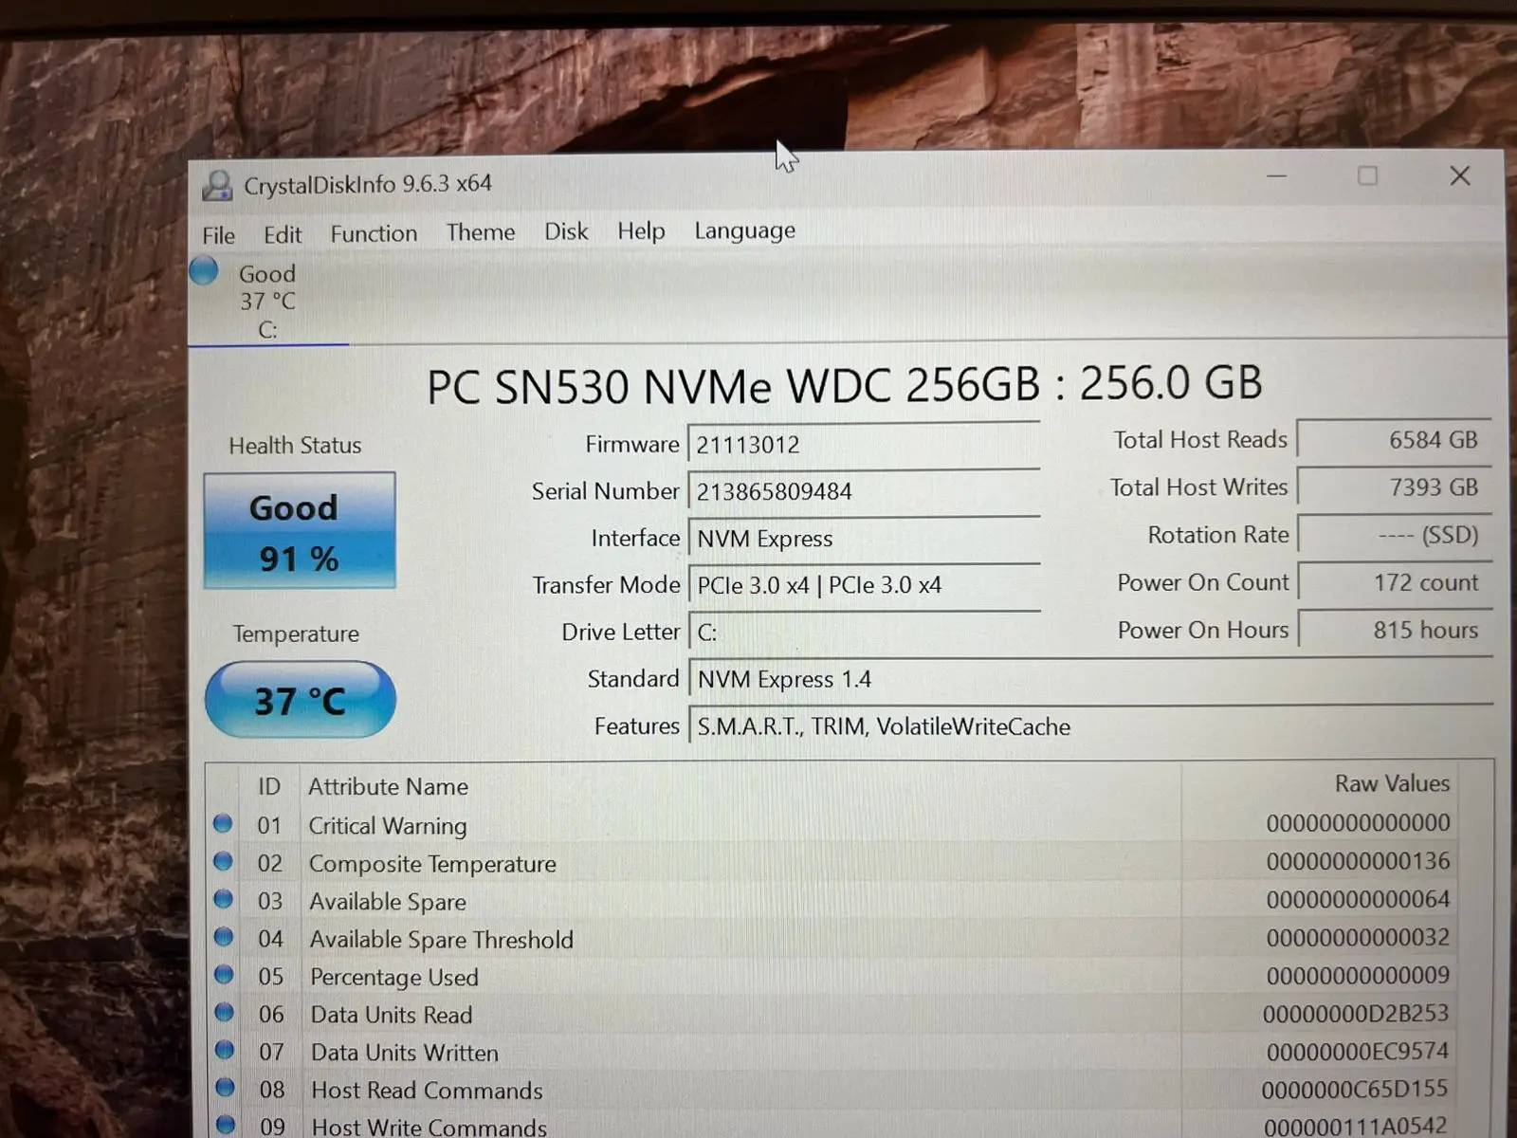Click the Health Status label

(x=295, y=445)
